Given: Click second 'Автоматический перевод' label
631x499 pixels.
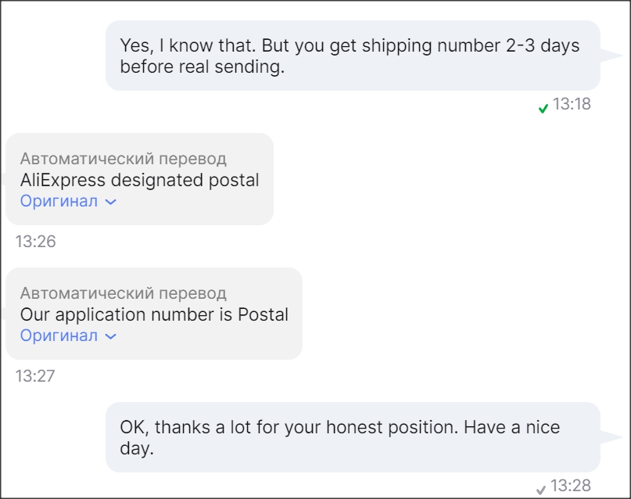Looking at the screenshot, I should tap(123, 293).
